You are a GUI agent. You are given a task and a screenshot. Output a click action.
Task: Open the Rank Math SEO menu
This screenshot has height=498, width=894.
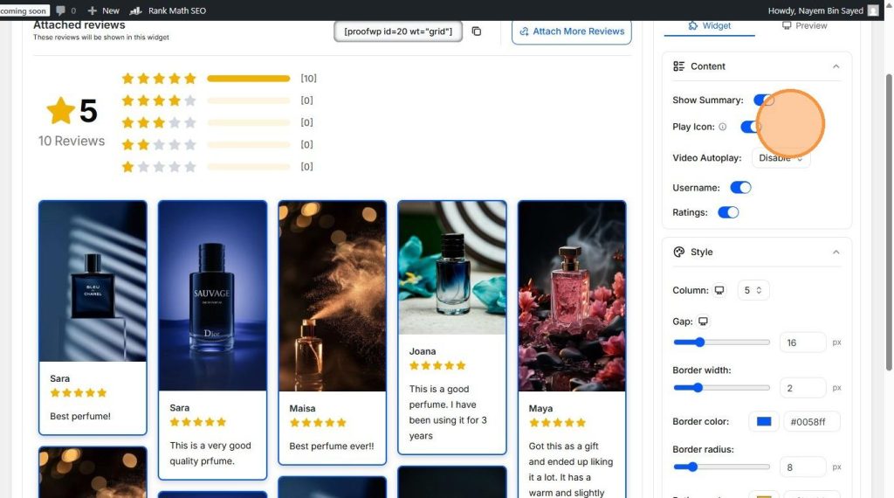[x=168, y=10]
